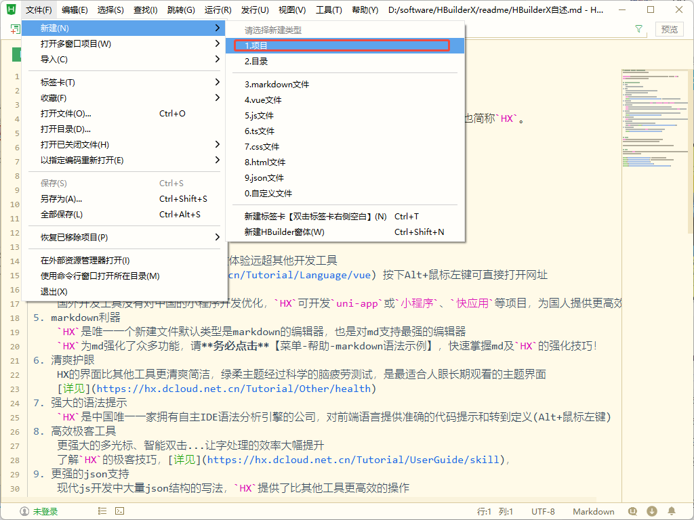
Task: Click the green filter funnel icon
Action: pos(638,28)
